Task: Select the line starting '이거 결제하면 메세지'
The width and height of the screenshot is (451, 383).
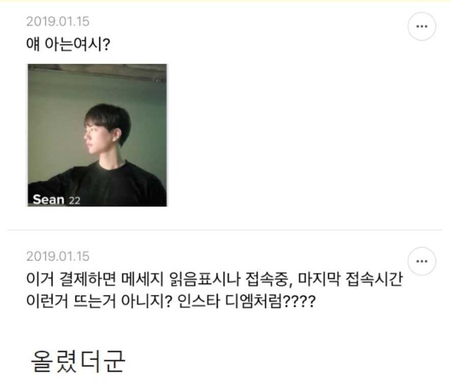Action: coord(214,279)
